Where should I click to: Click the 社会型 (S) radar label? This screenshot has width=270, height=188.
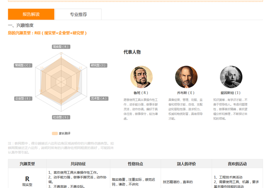point(61,117)
